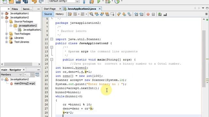
Task: Click Shift Line Left icon
Action: 136,14
